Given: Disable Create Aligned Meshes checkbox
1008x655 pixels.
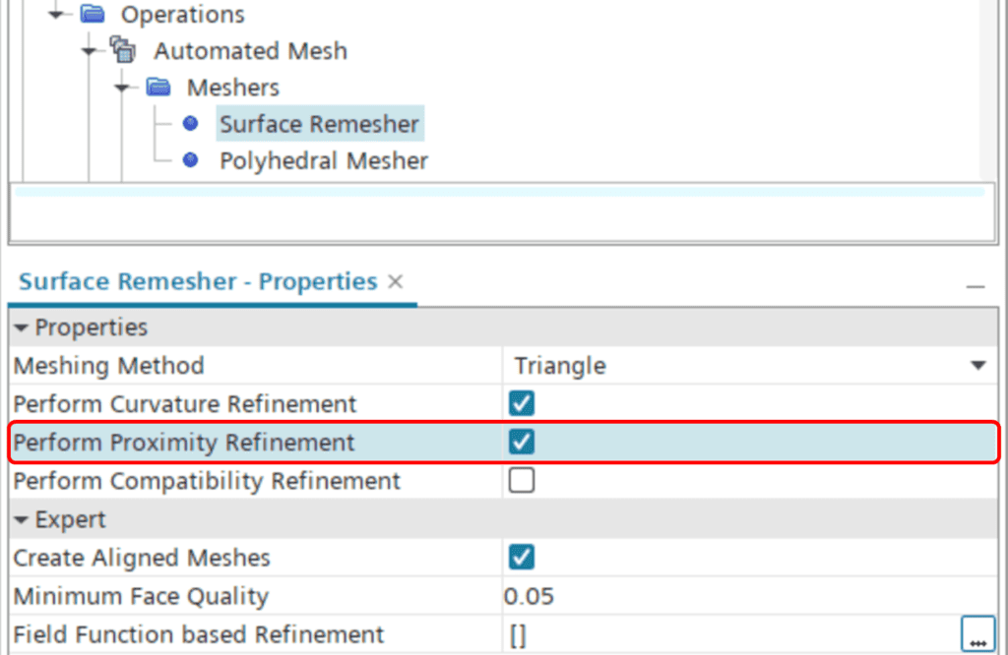Looking at the screenshot, I should coord(522,558).
